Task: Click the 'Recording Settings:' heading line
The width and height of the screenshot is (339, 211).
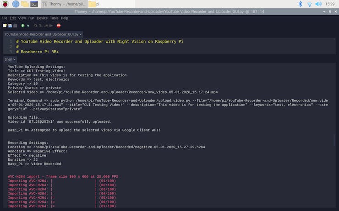Action: (x=28, y=143)
